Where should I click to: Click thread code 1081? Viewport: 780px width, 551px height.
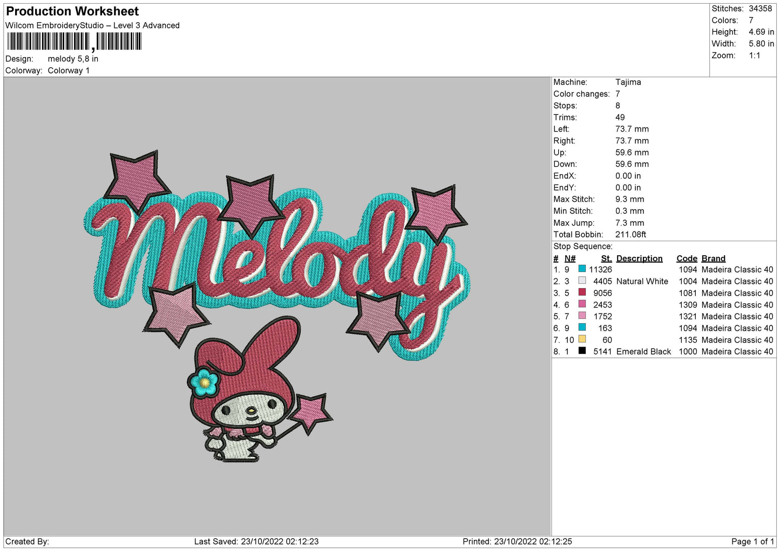(688, 293)
